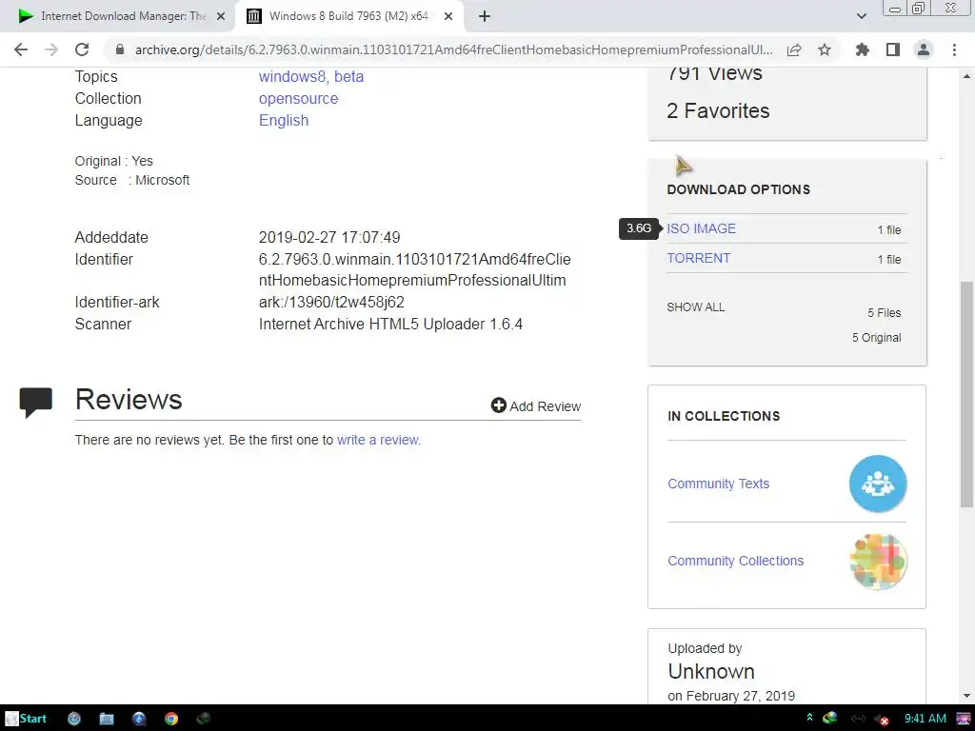Open the opensource collection link
The height and width of the screenshot is (731, 975).
tap(298, 98)
